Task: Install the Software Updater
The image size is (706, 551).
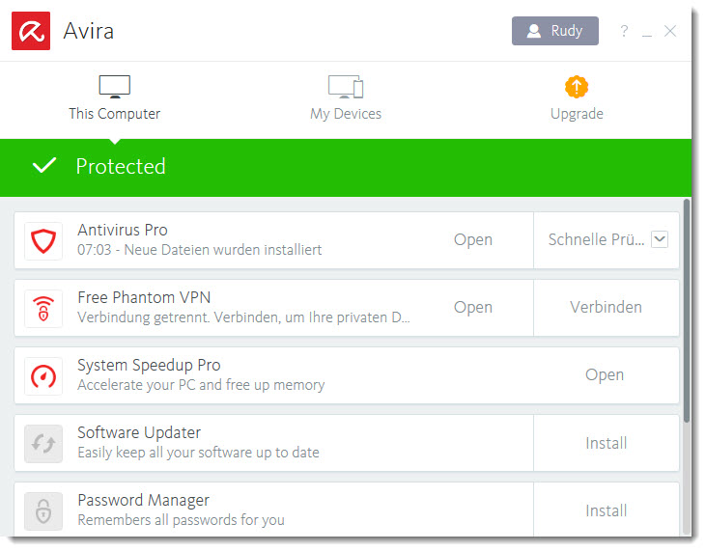Action: point(607,443)
